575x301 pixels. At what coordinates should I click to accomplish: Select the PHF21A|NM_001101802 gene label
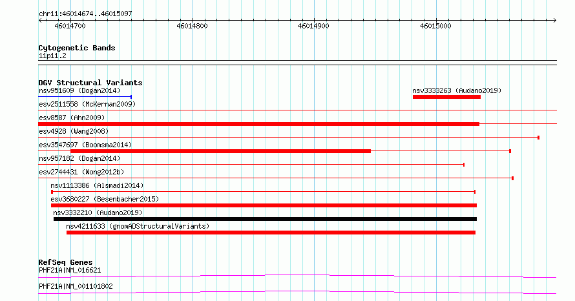click(76, 286)
